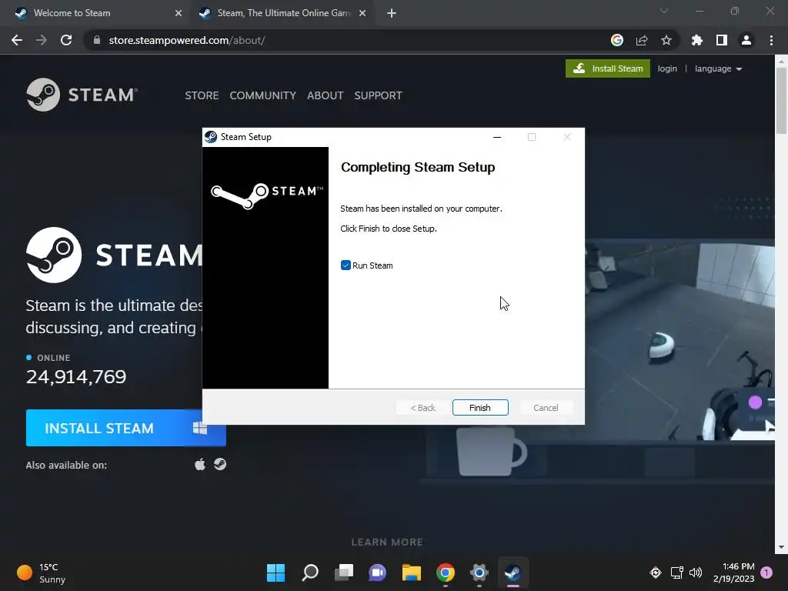
Task: Go back in the browser
Action: (x=17, y=40)
